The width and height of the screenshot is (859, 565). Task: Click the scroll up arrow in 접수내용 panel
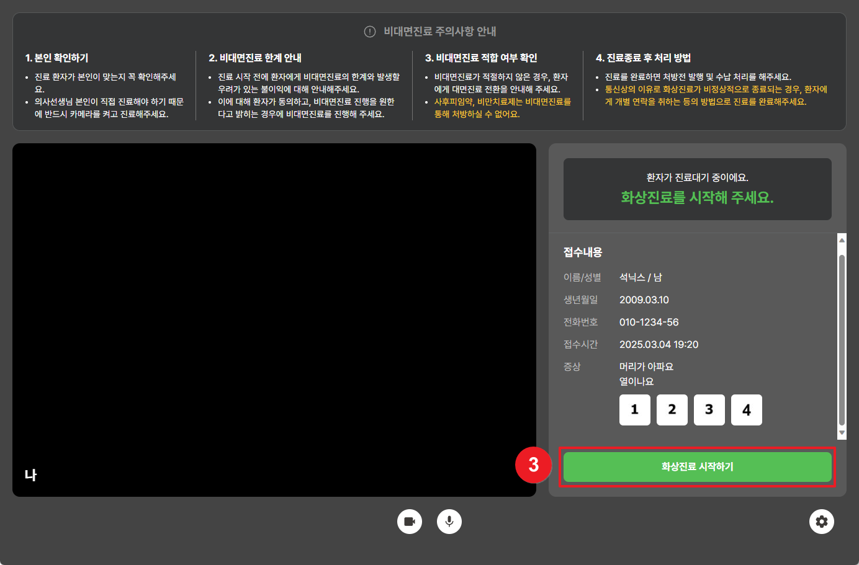(x=842, y=240)
